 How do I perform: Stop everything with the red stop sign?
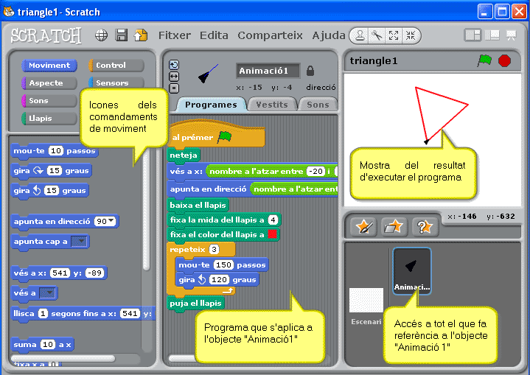(x=504, y=61)
